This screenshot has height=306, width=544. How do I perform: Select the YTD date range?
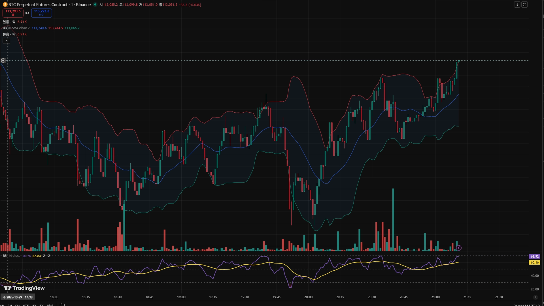click(26, 305)
